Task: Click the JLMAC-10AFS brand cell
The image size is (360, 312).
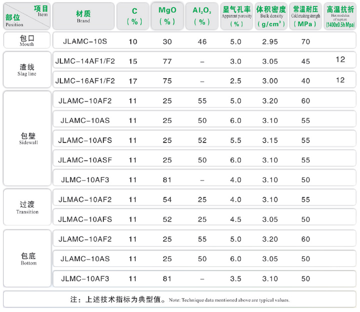Action: click(x=84, y=219)
